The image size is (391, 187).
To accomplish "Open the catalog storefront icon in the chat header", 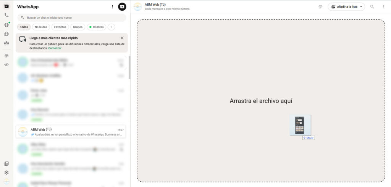I will coord(320,7).
